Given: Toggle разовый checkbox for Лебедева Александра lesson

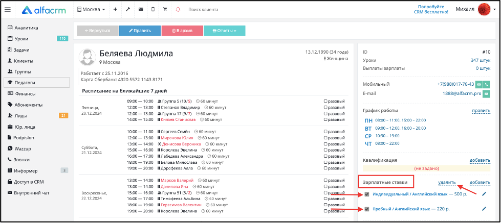Looking at the screenshot, I should click(x=325, y=156).
